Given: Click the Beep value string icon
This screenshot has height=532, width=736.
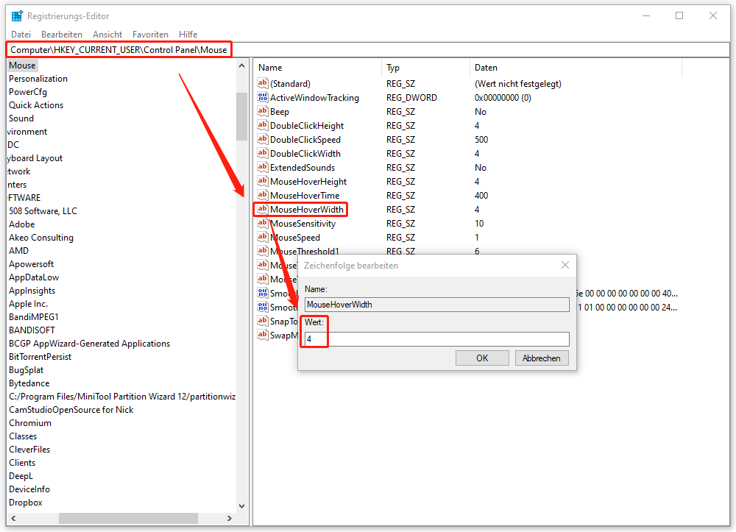Looking at the screenshot, I should click(x=263, y=111).
